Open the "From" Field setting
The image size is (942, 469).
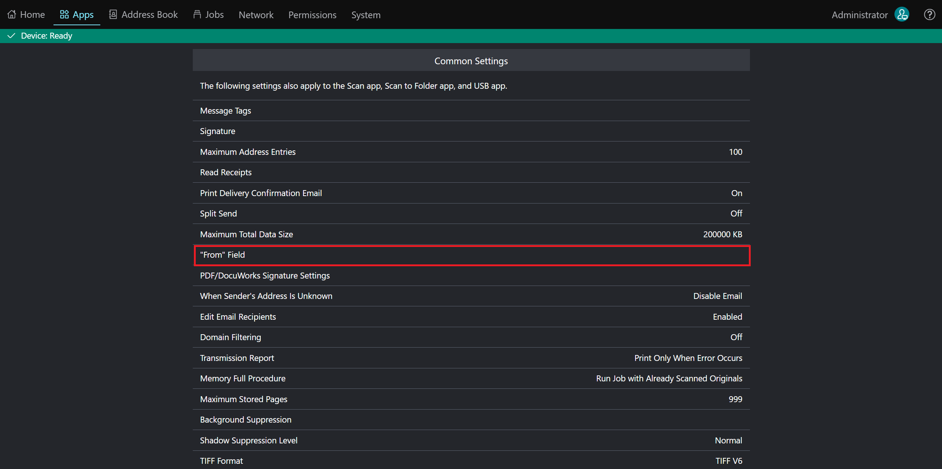pos(471,255)
